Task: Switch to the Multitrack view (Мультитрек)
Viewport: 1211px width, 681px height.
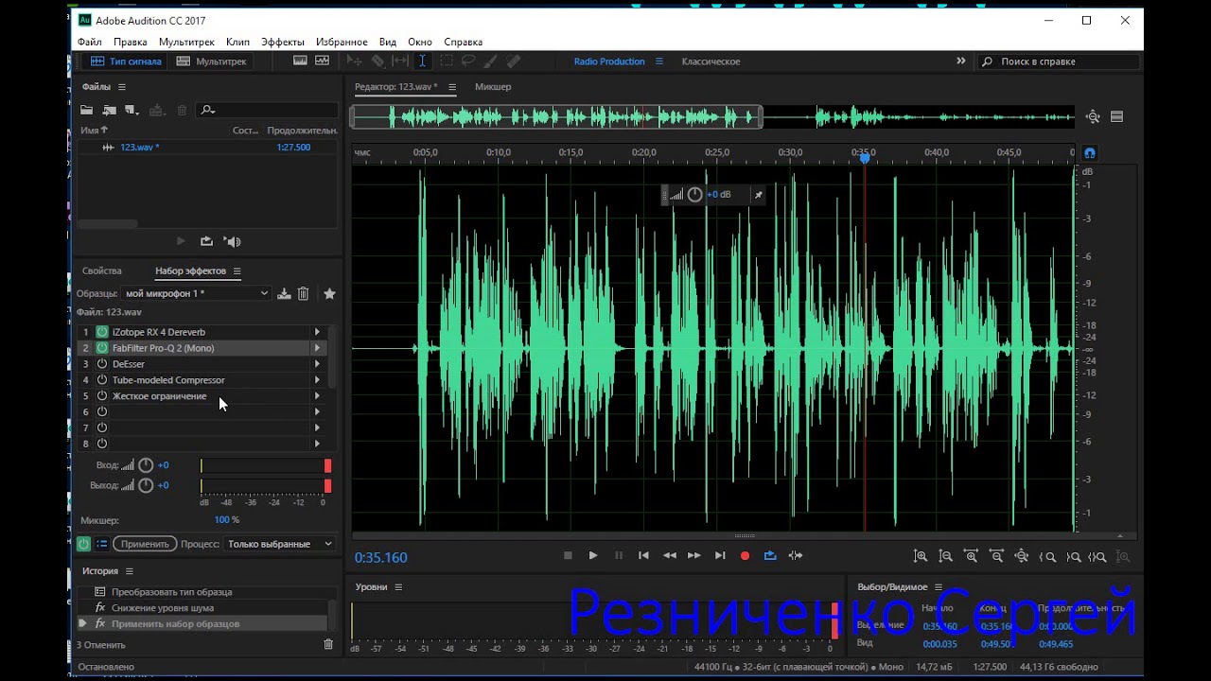Action: (211, 61)
